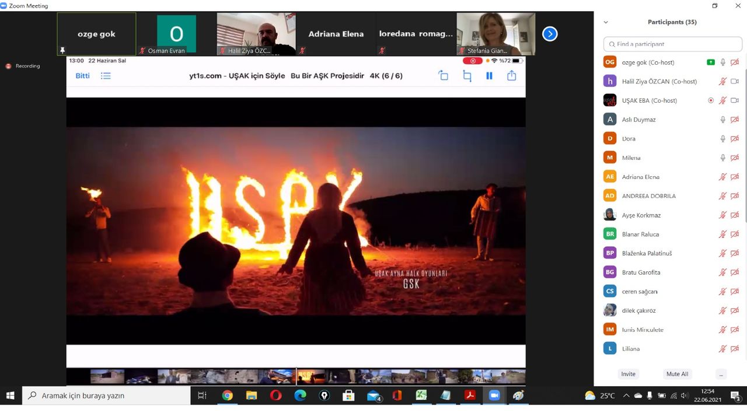Viewport: 747px width, 420px height.
Task: Click Halil Ziya ÖZCAN's camera icon
Action: (x=735, y=82)
